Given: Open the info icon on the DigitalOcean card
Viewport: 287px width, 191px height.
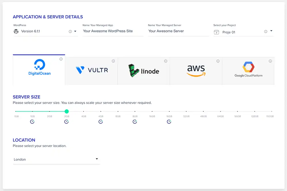Looking at the screenshot, I should click(x=61, y=59).
